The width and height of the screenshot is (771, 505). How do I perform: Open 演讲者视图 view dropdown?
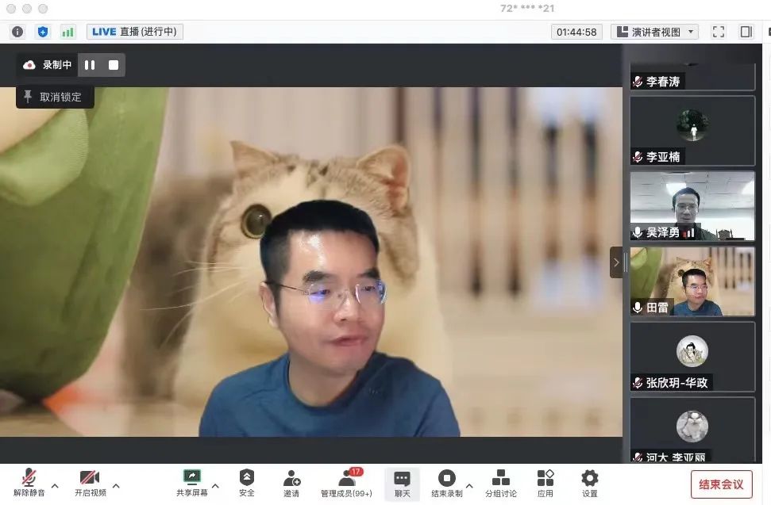[x=654, y=32]
